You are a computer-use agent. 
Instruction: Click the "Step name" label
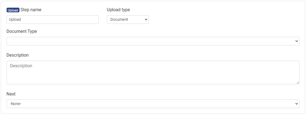(31, 10)
